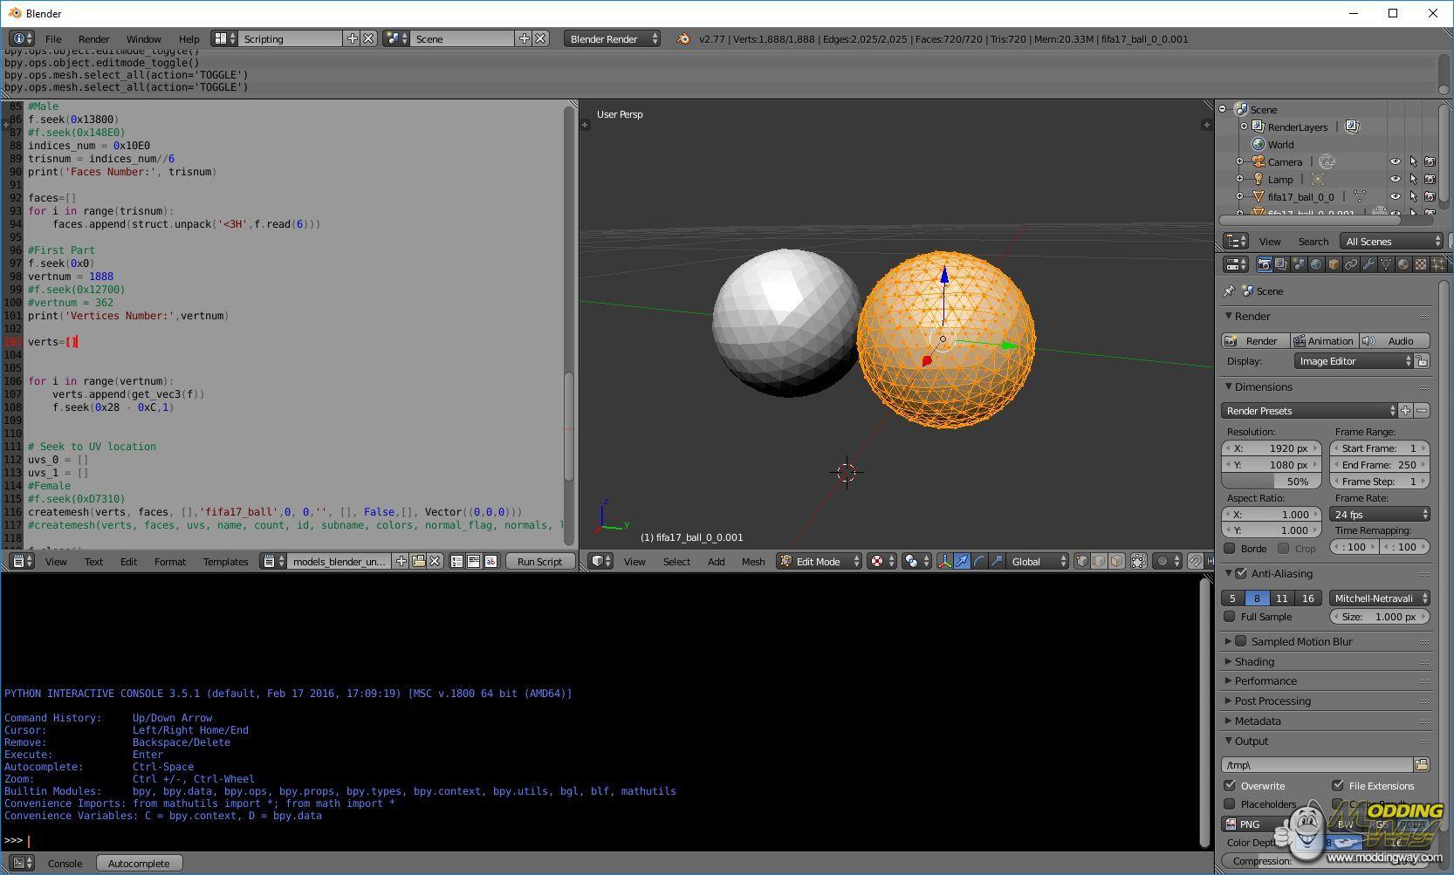
Task: Open the World properties globe tab
Action: coord(1316,264)
